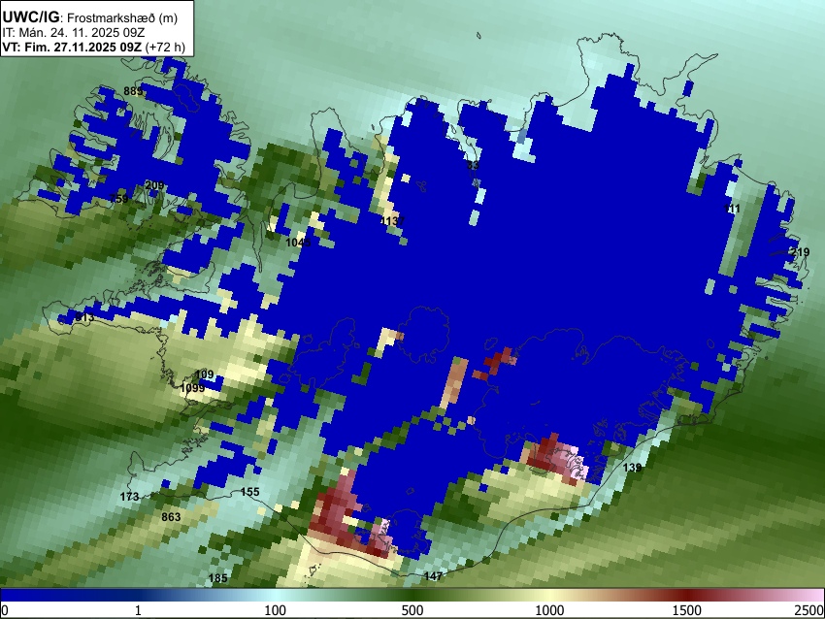The width and height of the screenshot is (825, 619).
Task: Click the map value label 863
Action: click(x=171, y=517)
